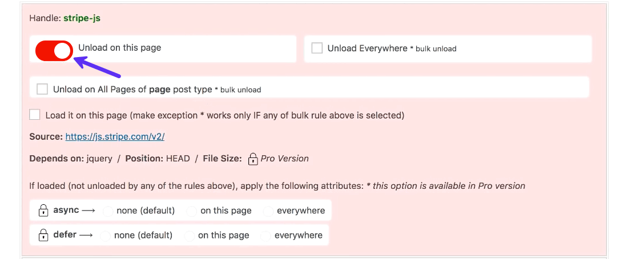
Task: Click the lock icon beside Pro Version
Action: click(253, 159)
